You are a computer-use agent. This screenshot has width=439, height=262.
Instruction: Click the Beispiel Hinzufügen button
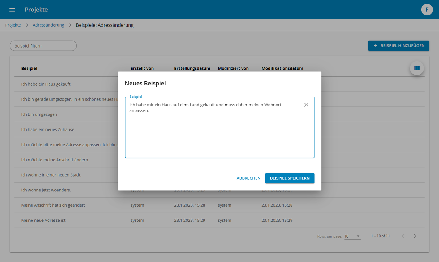(399, 46)
